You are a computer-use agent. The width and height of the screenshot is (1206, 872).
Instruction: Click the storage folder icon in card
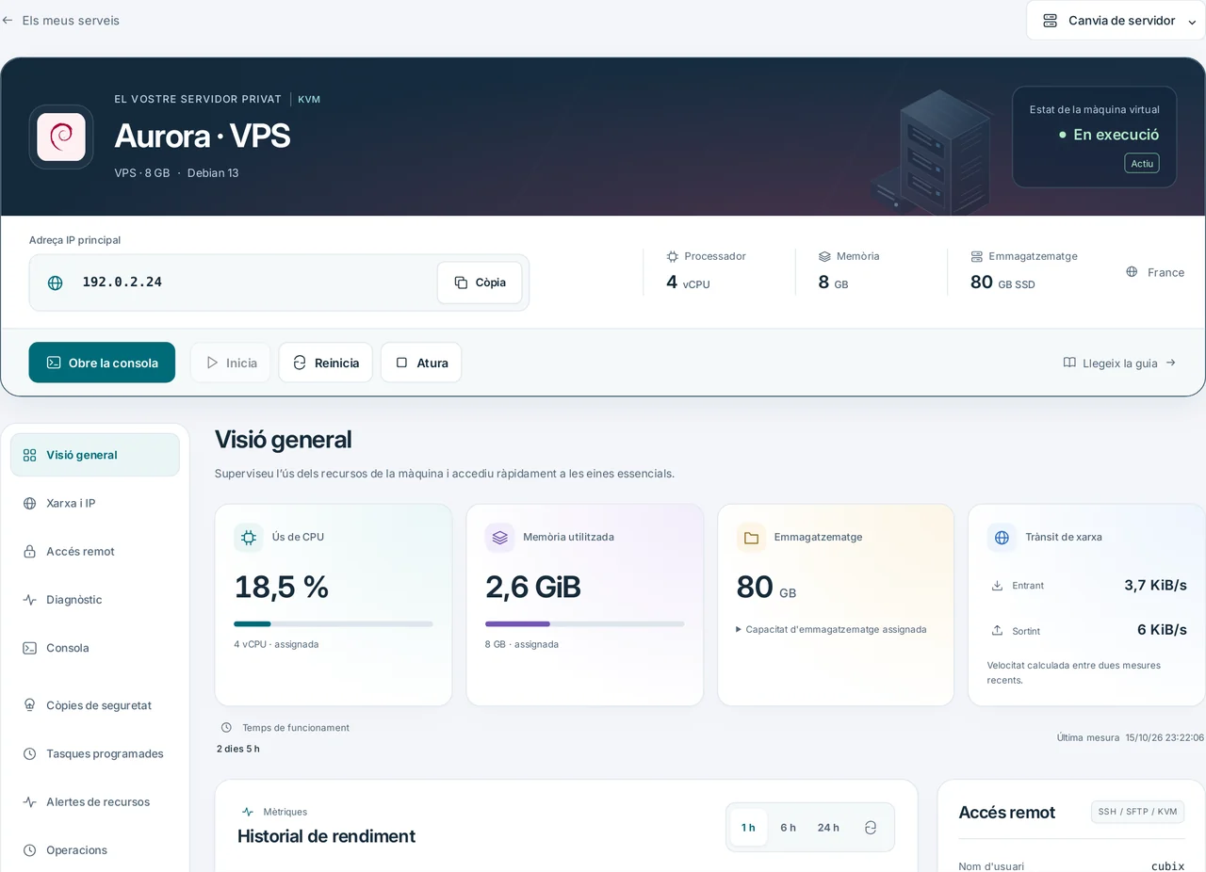[751, 537]
